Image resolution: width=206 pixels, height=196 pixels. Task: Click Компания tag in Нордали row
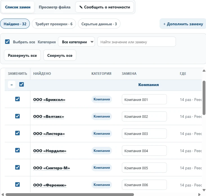pos(102,150)
